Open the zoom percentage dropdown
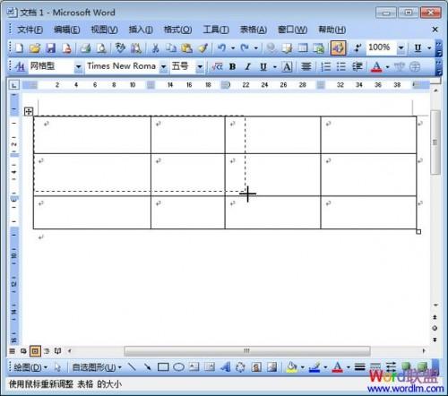 [x=401, y=47]
